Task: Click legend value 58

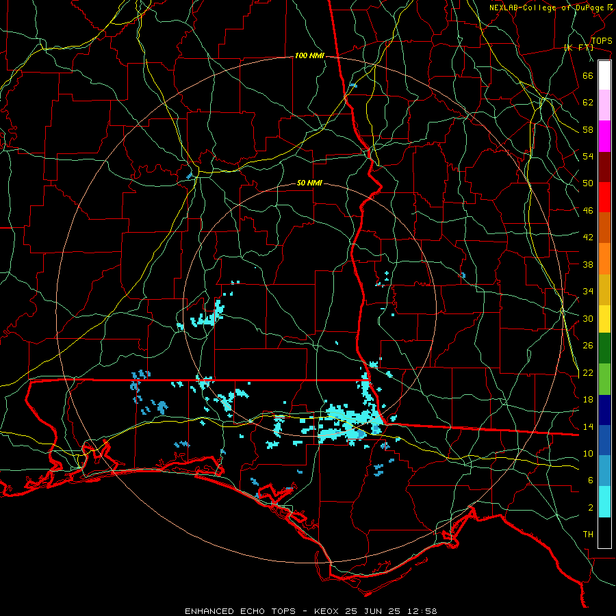Action: point(588,129)
